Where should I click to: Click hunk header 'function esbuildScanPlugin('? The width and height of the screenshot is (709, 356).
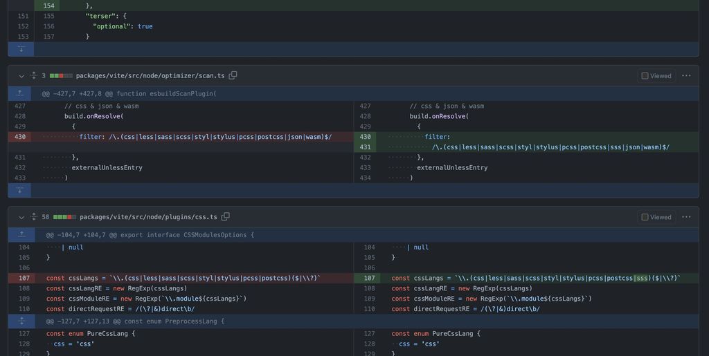(166, 93)
